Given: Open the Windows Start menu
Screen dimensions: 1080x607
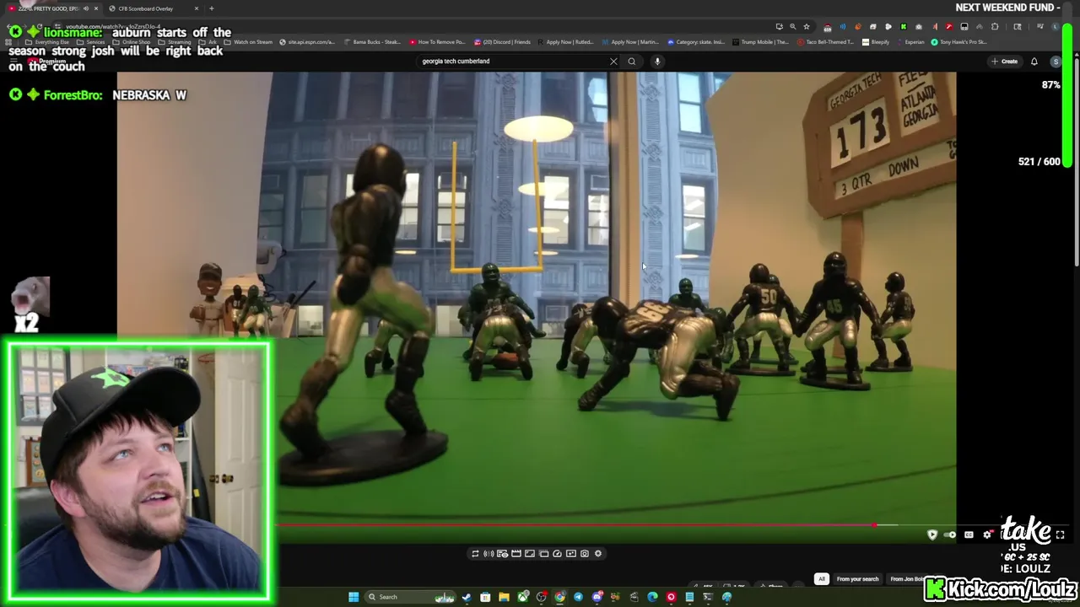Looking at the screenshot, I should tap(354, 597).
